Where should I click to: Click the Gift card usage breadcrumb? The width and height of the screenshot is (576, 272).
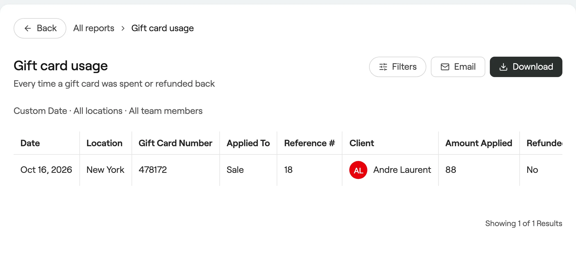(162, 28)
